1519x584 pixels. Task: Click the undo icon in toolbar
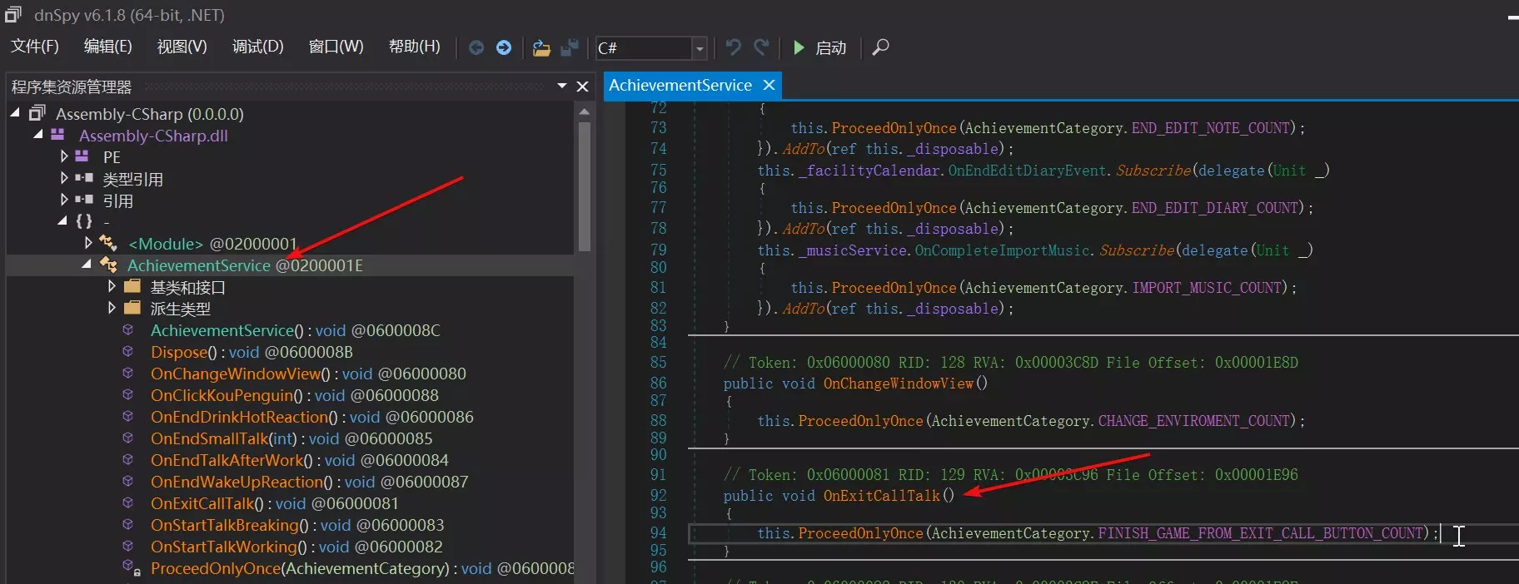click(x=733, y=47)
